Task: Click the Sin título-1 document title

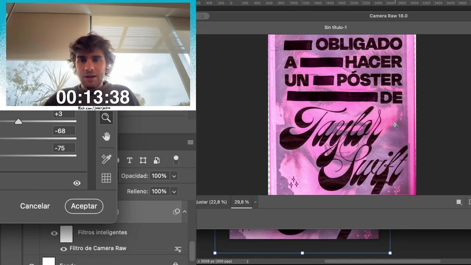Action: (x=336, y=27)
